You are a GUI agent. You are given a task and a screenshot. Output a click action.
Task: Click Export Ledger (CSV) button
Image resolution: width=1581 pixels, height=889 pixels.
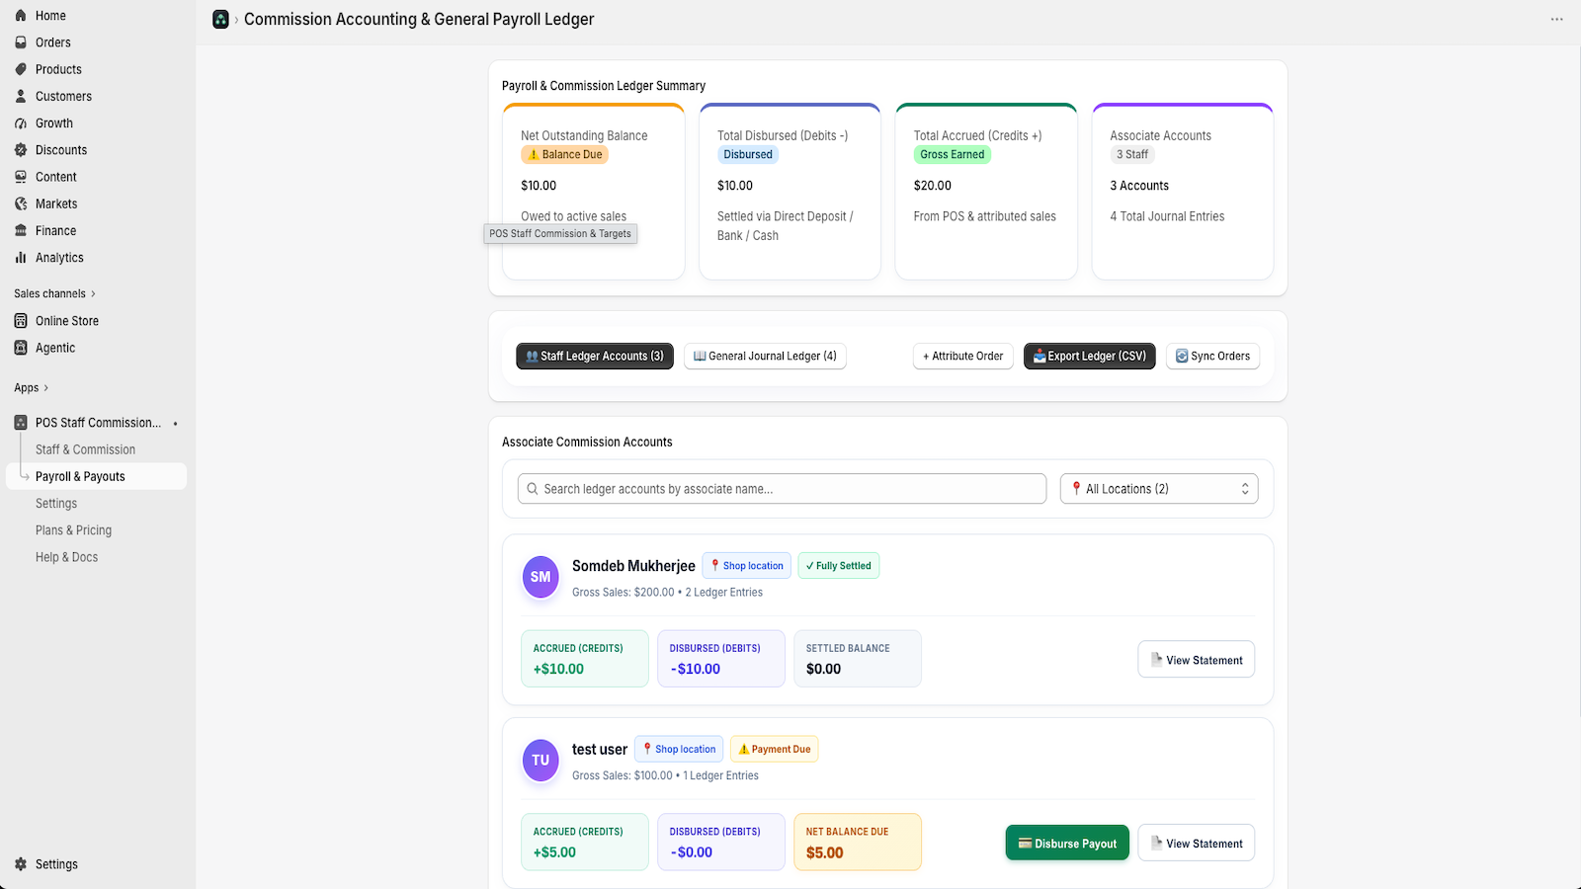(x=1089, y=357)
